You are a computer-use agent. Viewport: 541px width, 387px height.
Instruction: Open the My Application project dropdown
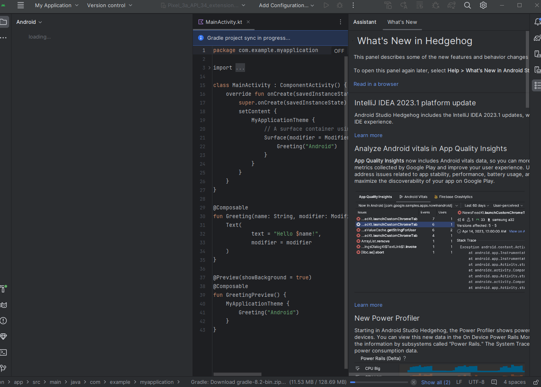56,5
